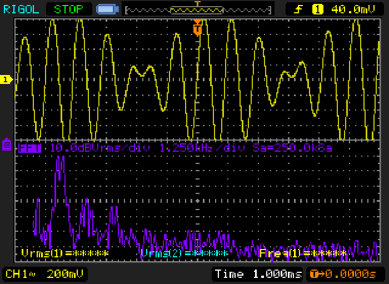Click the waveform memory overview bar
Viewport: 389px width, 284px height.
pyautogui.click(x=198, y=10)
